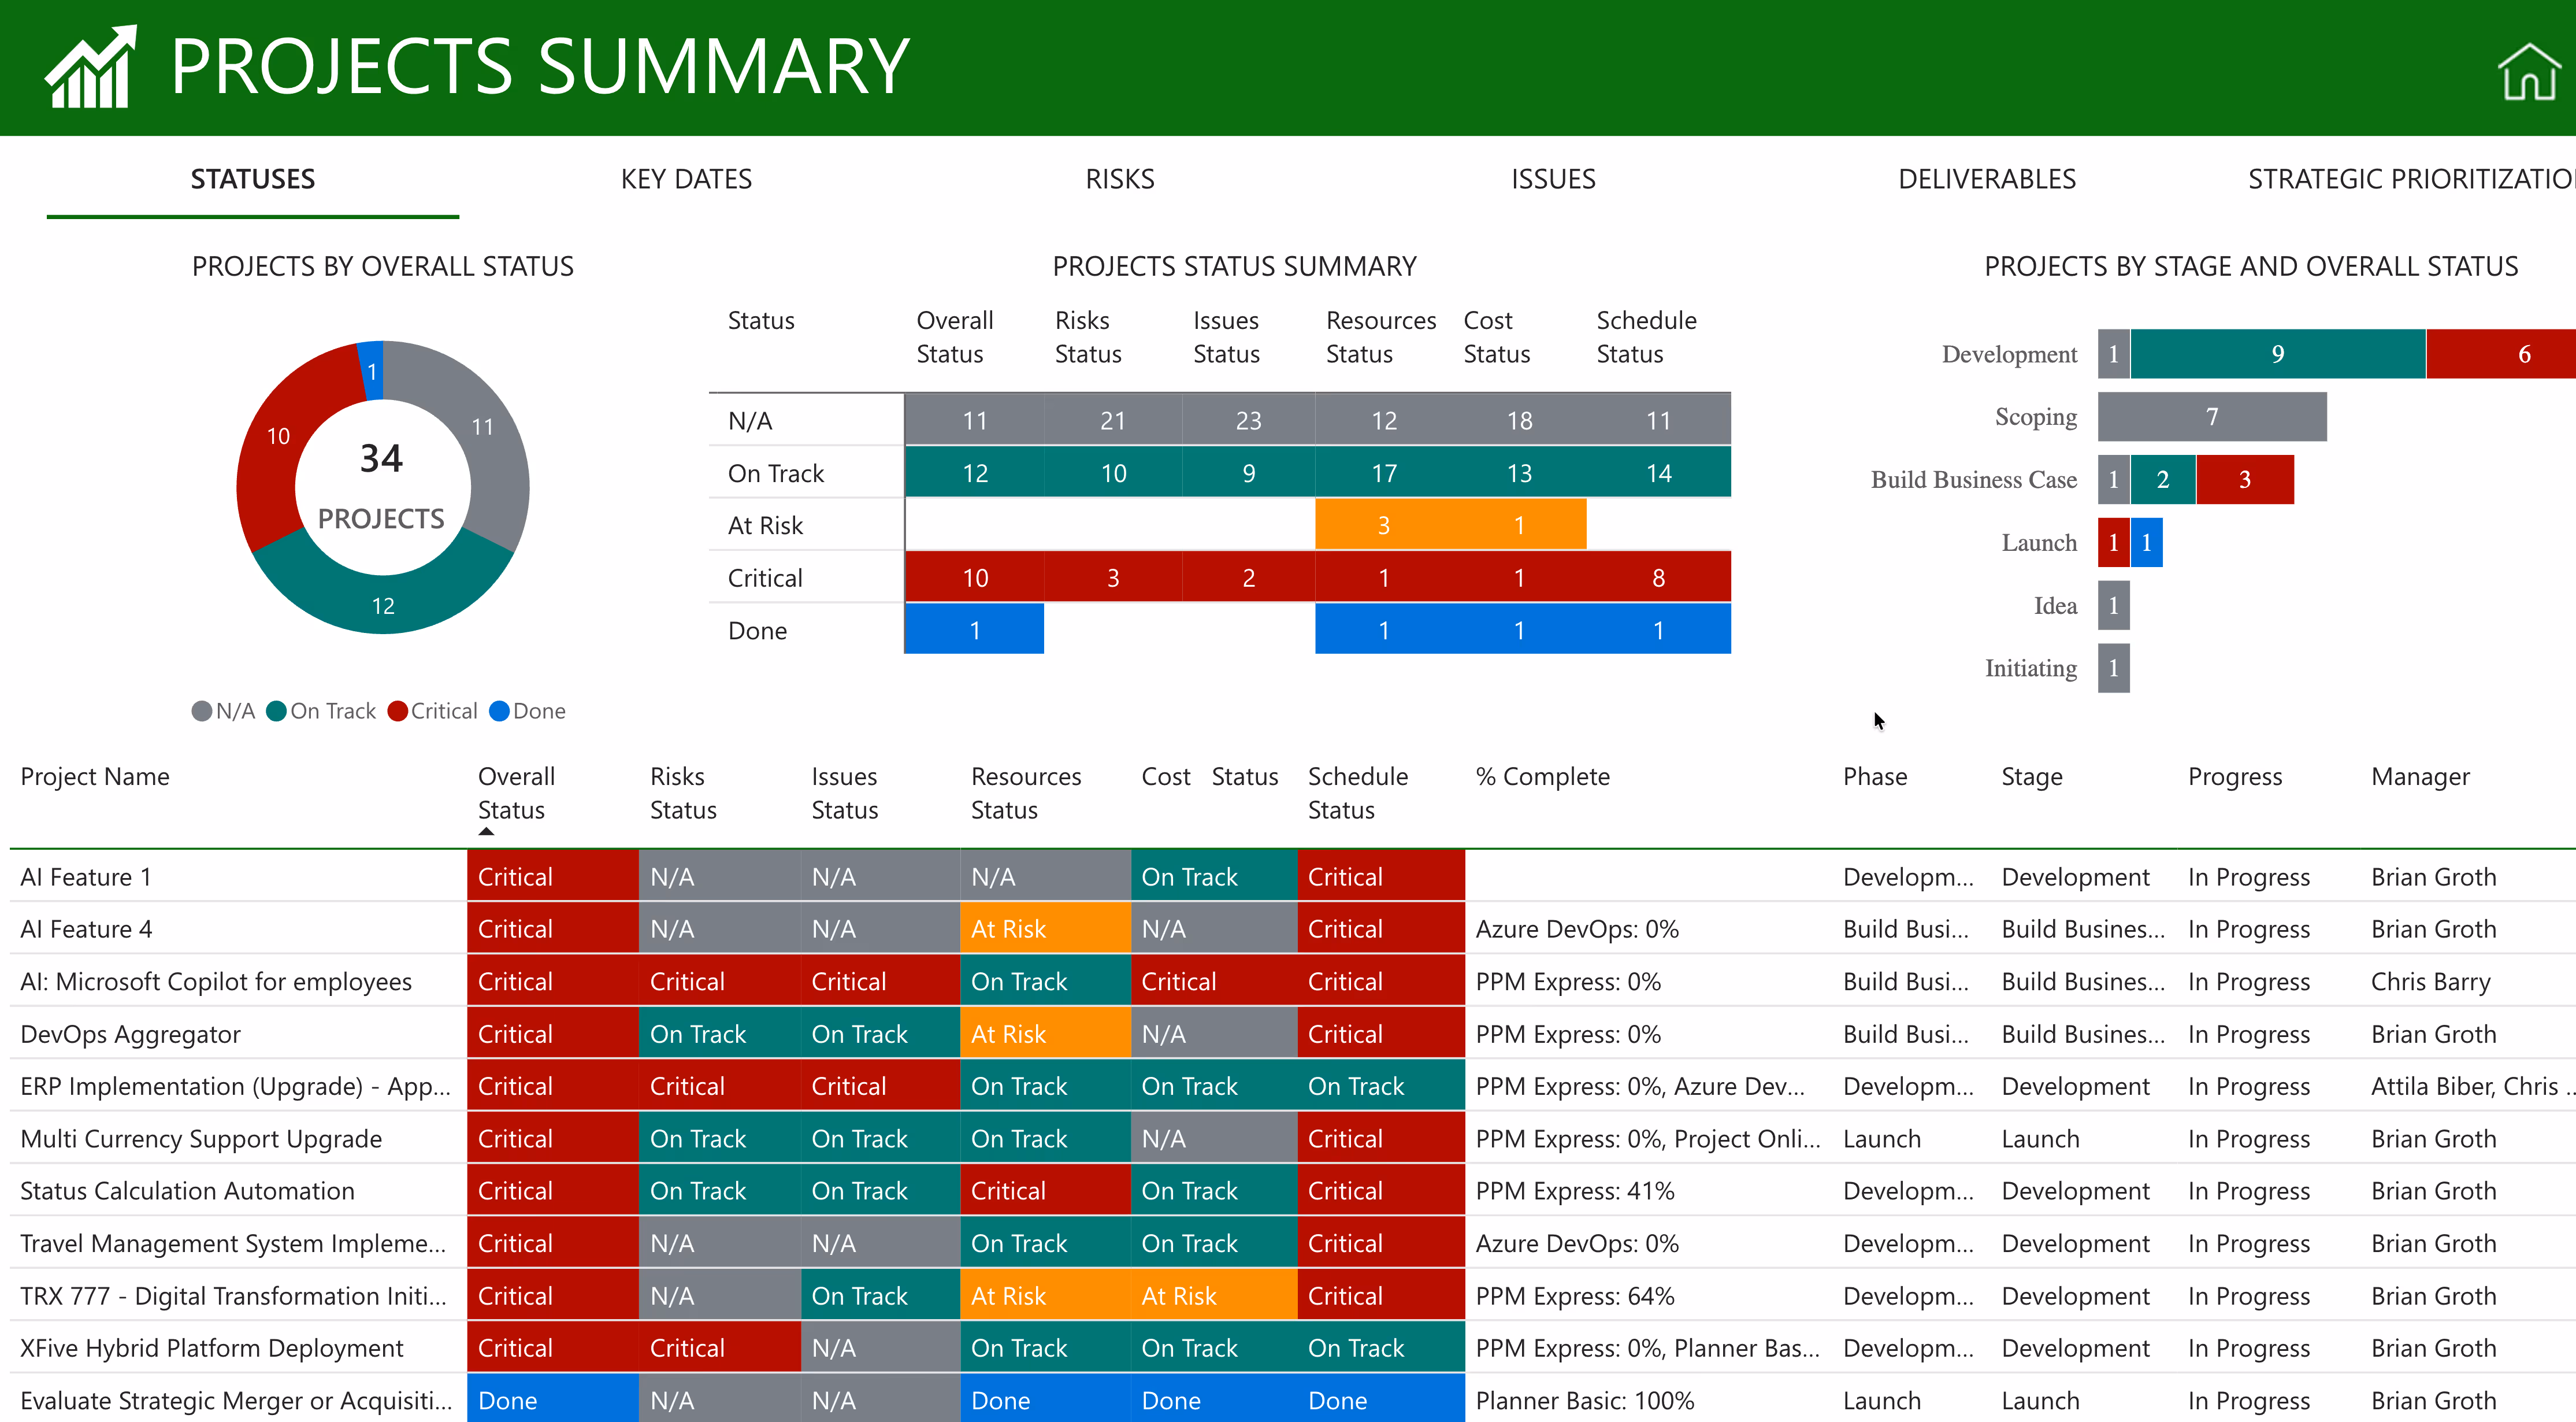Image resolution: width=2576 pixels, height=1422 pixels.
Task: Sort table by % Complete column header
Action: pyautogui.click(x=1542, y=776)
